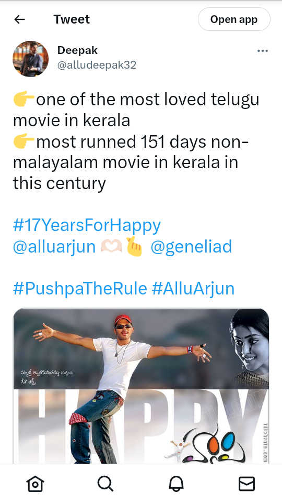This screenshot has width=282, height=503.
Task: Open the #PushpaTheRule hashtag
Action: [x=80, y=288]
